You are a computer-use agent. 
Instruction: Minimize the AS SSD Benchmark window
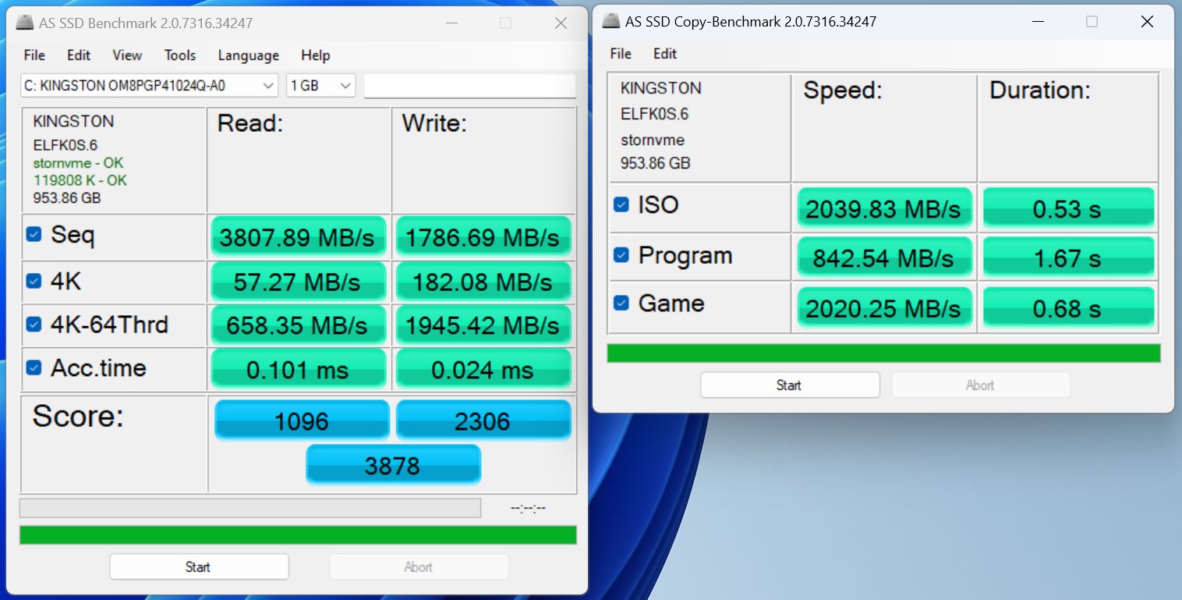451,23
